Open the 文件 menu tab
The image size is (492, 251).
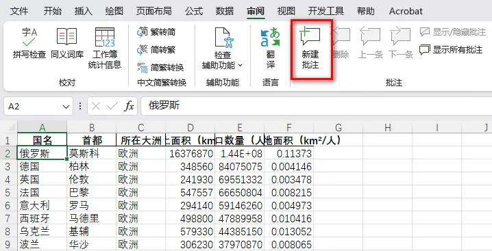pyautogui.click(x=19, y=11)
